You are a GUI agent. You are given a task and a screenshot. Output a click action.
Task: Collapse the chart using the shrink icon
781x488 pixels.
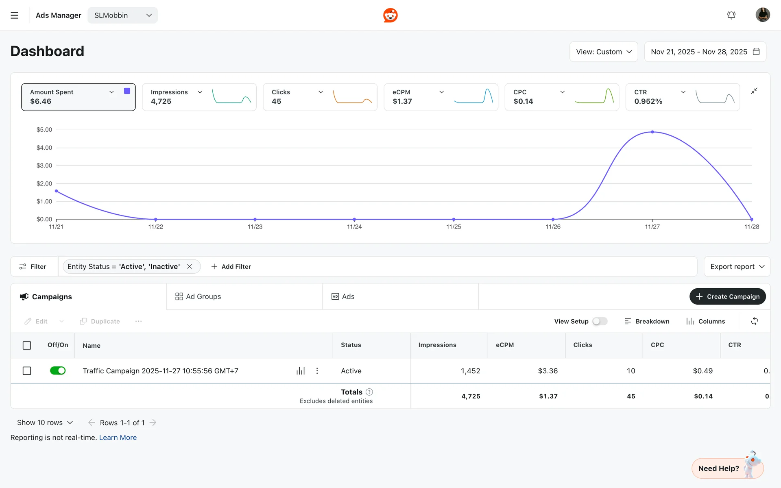(x=754, y=91)
